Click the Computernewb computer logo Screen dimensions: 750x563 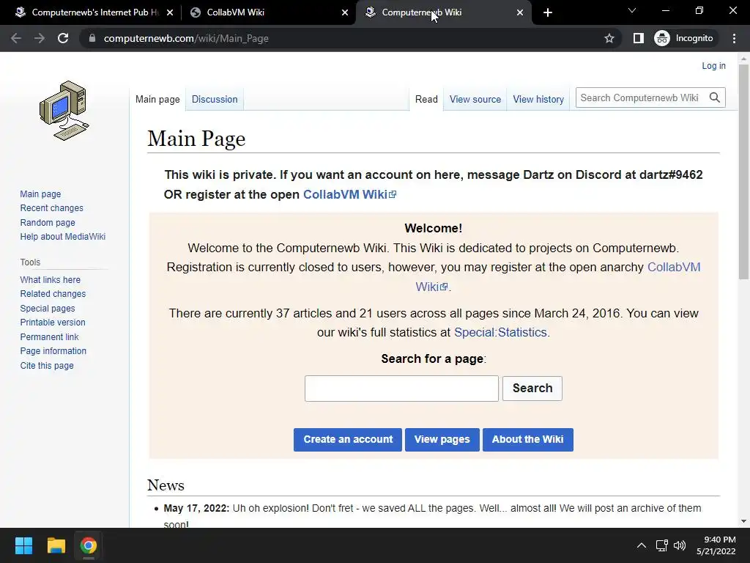click(64, 111)
